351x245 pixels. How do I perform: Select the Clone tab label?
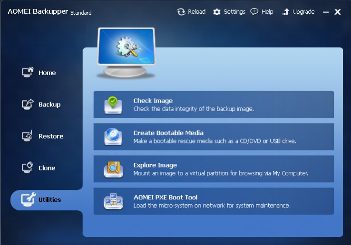(47, 168)
